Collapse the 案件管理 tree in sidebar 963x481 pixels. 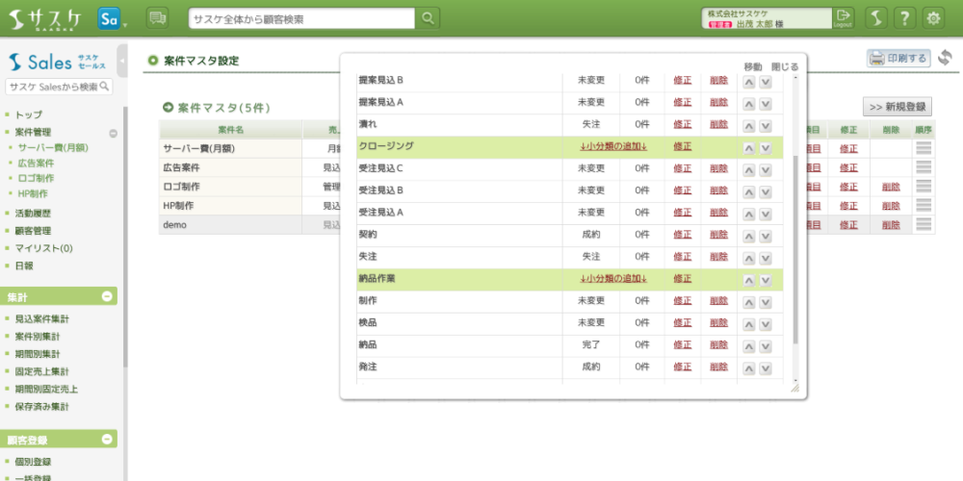coord(113,134)
